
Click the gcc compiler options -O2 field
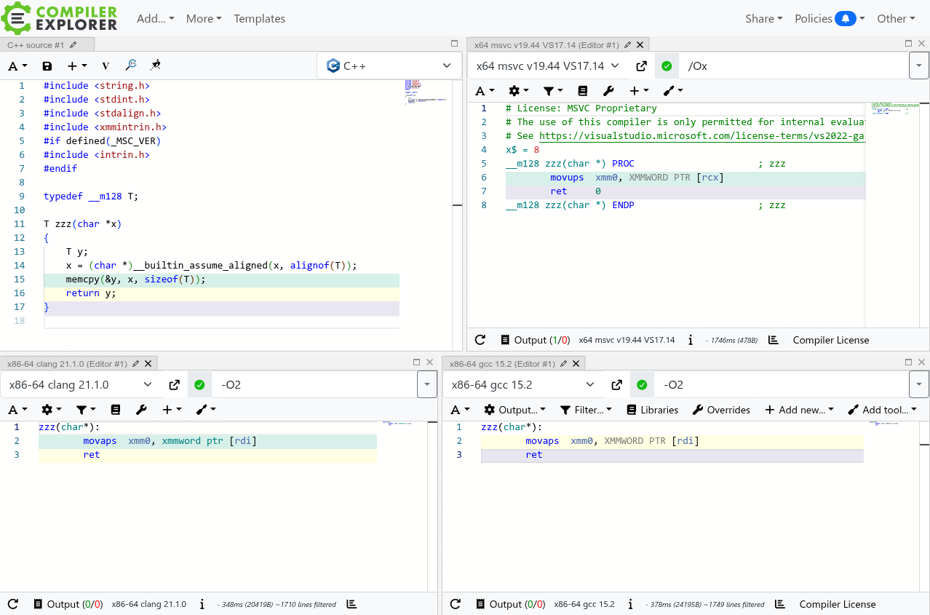[x=779, y=385]
